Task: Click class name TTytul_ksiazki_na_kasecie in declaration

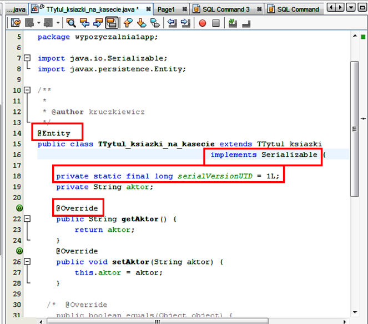Action: click(157, 144)
